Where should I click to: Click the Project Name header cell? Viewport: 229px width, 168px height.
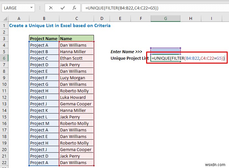(44, 38)
